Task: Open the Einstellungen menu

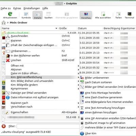Action: pyautogui.click(x=32, y=8)
